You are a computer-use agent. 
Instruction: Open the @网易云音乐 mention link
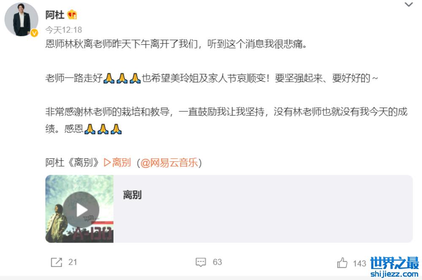pyautogui.click(x=169, y=163)
